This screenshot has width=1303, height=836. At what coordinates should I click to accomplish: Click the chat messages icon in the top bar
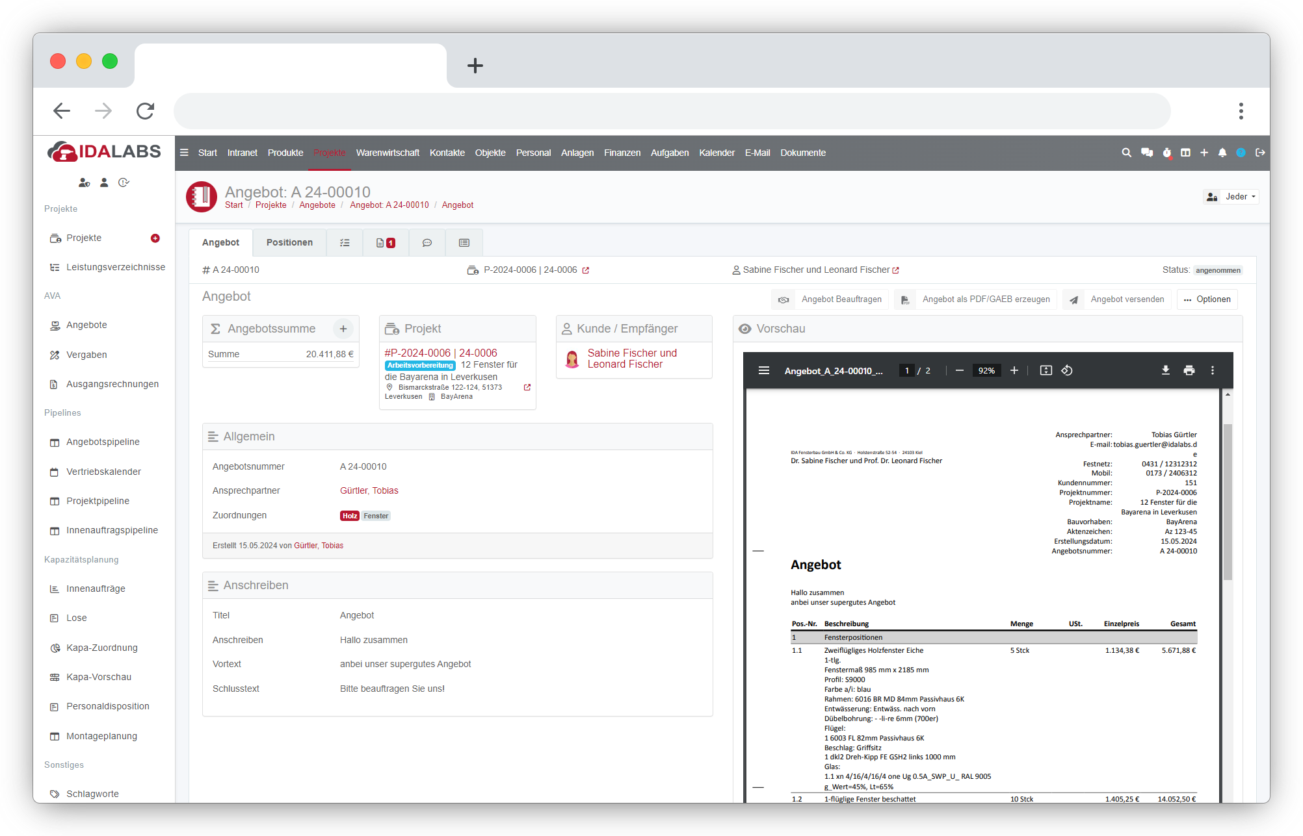[1147, 153]
